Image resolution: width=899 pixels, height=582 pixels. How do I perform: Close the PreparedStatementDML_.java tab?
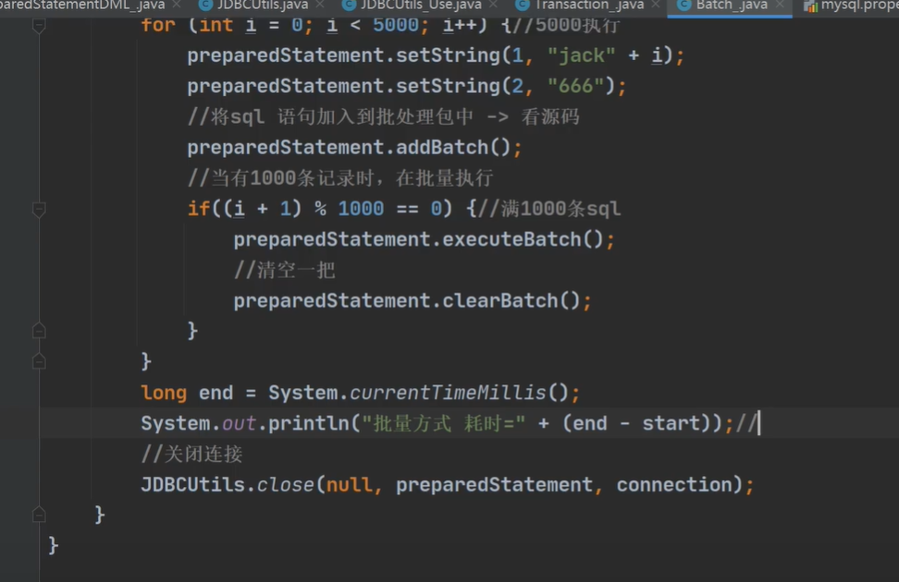[178, 5]
